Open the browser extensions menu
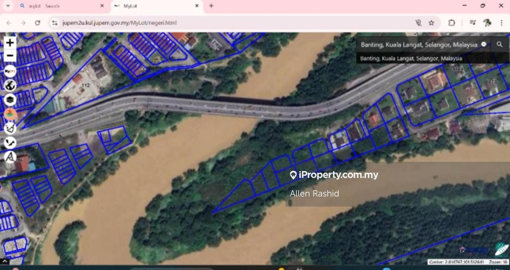The width and height of the screenshot is (510, 270). (452, 23)
